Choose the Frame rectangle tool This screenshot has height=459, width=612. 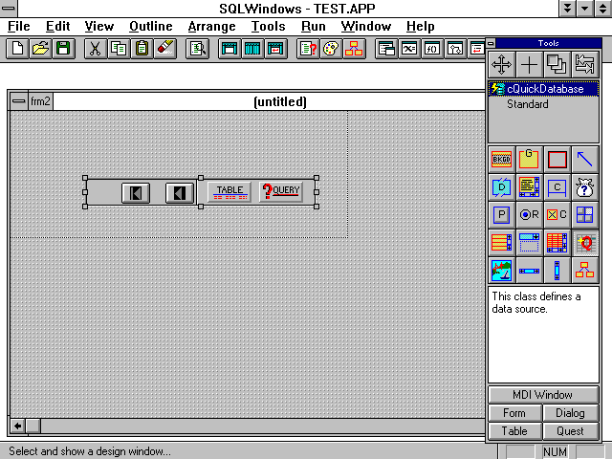point(557,160)
